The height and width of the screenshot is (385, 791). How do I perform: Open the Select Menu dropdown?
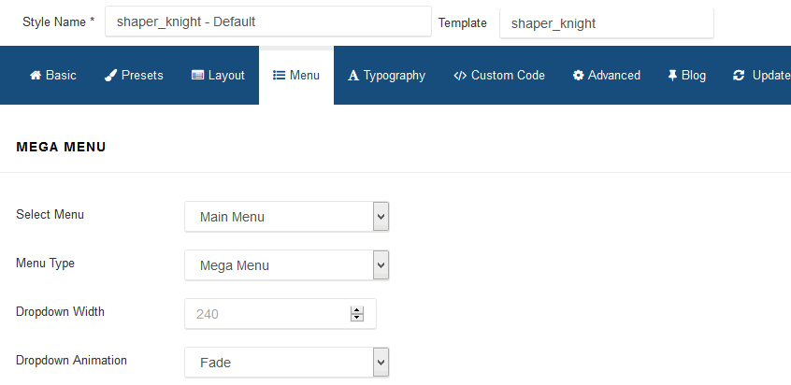(286, 217)
